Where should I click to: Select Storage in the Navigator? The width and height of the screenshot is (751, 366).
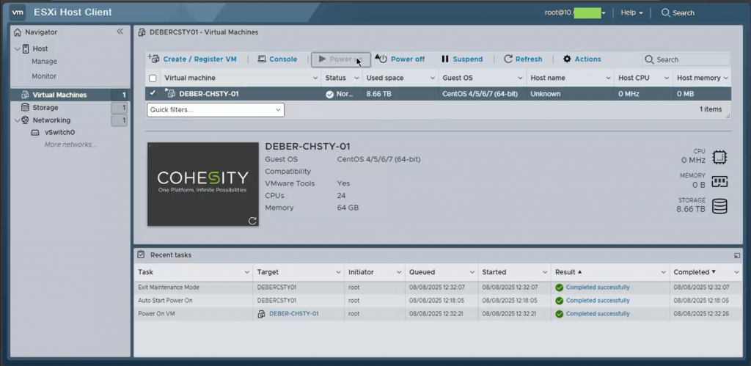coord(45,108)
